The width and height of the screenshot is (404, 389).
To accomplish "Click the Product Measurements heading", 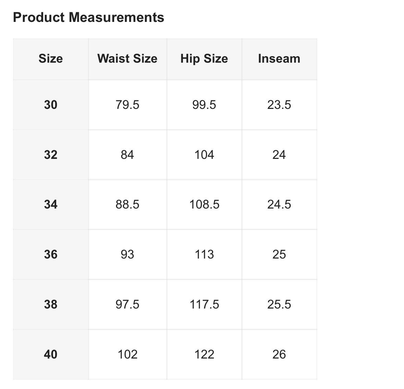I will (x=88, y=17).
